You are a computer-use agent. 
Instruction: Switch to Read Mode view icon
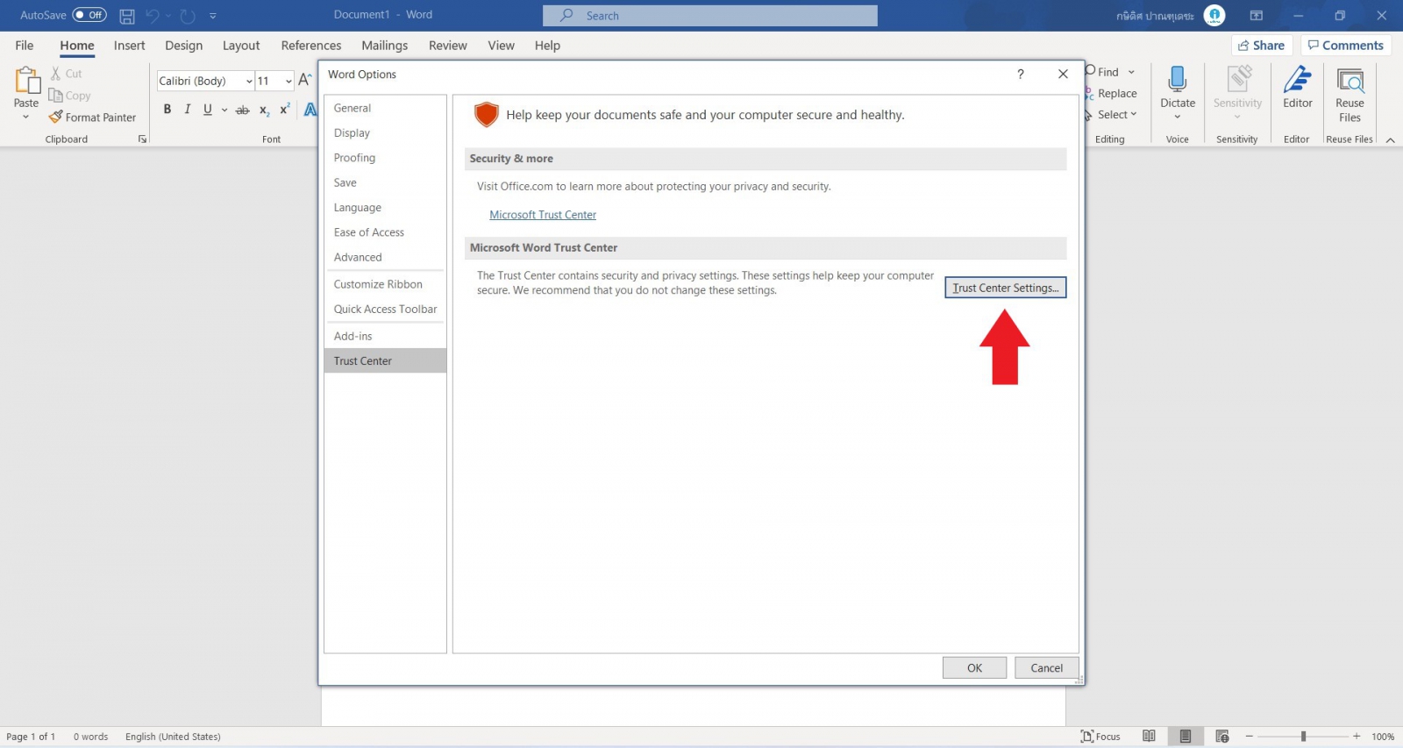click(x=1149, y=737)
